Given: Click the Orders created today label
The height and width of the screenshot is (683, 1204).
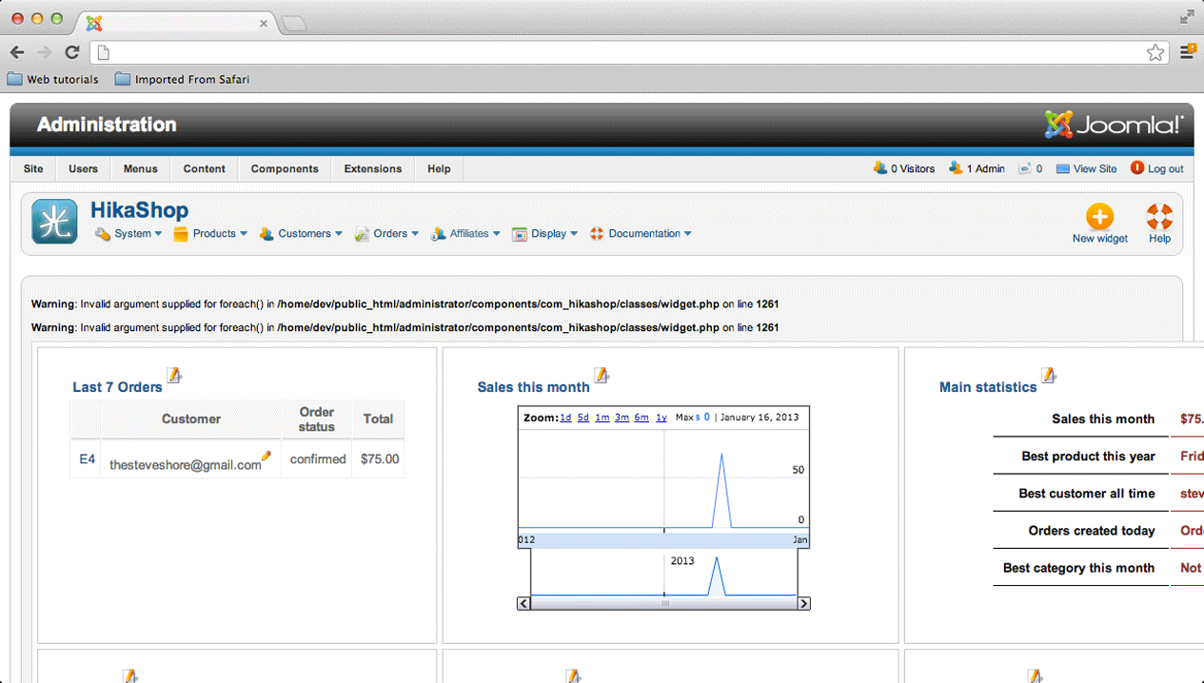Looking at the screenshot, I should click(1092, 531).
